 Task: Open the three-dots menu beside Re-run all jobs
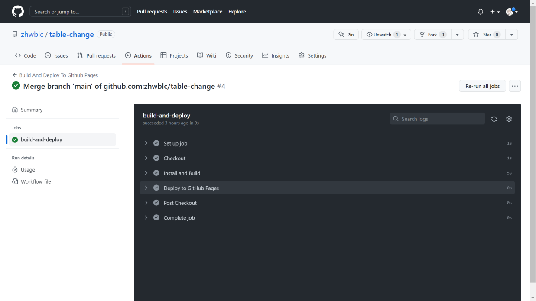515,86
